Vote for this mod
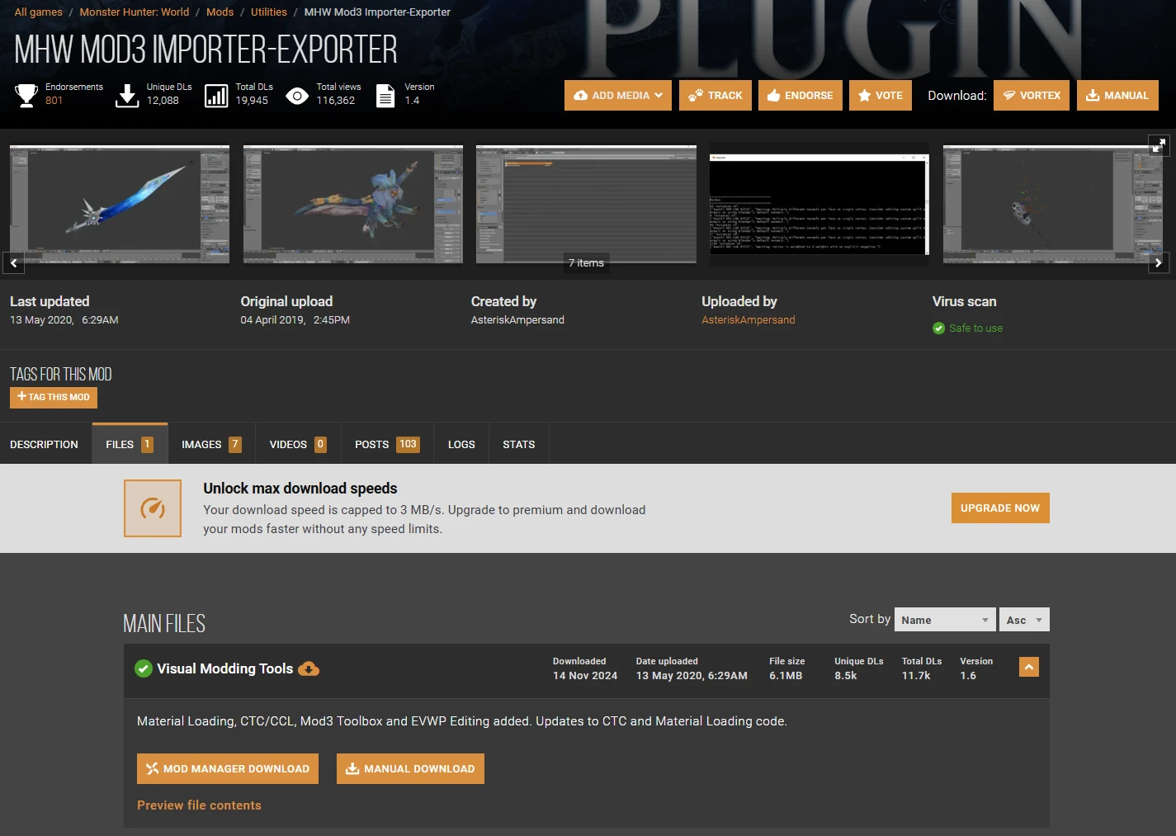Screen dimensions: 1176x836 881,96
